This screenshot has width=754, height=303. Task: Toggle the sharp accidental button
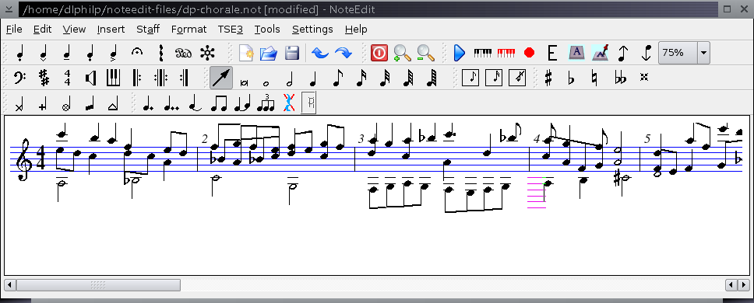tap(548, 78)
